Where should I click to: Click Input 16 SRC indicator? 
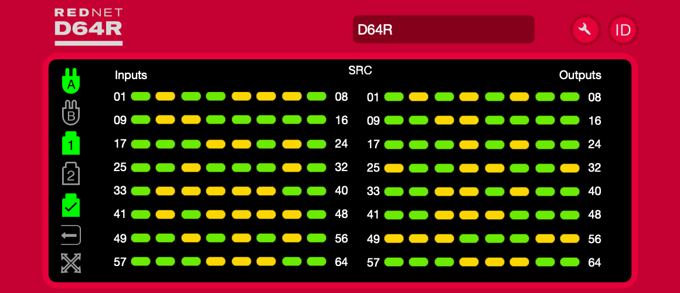coord(317,120)
